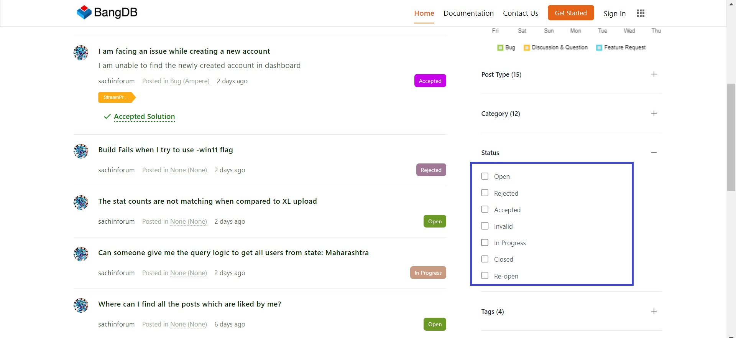The height and width of the screenshot is (338, 736).
Task: Click None (None) link on Maharashtra post
Action: (x=189, y=273)
